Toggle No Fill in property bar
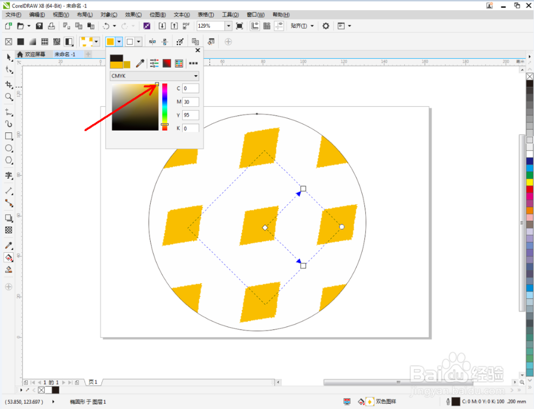This screenshot has height=409, width=534. (x=9, y=42)
